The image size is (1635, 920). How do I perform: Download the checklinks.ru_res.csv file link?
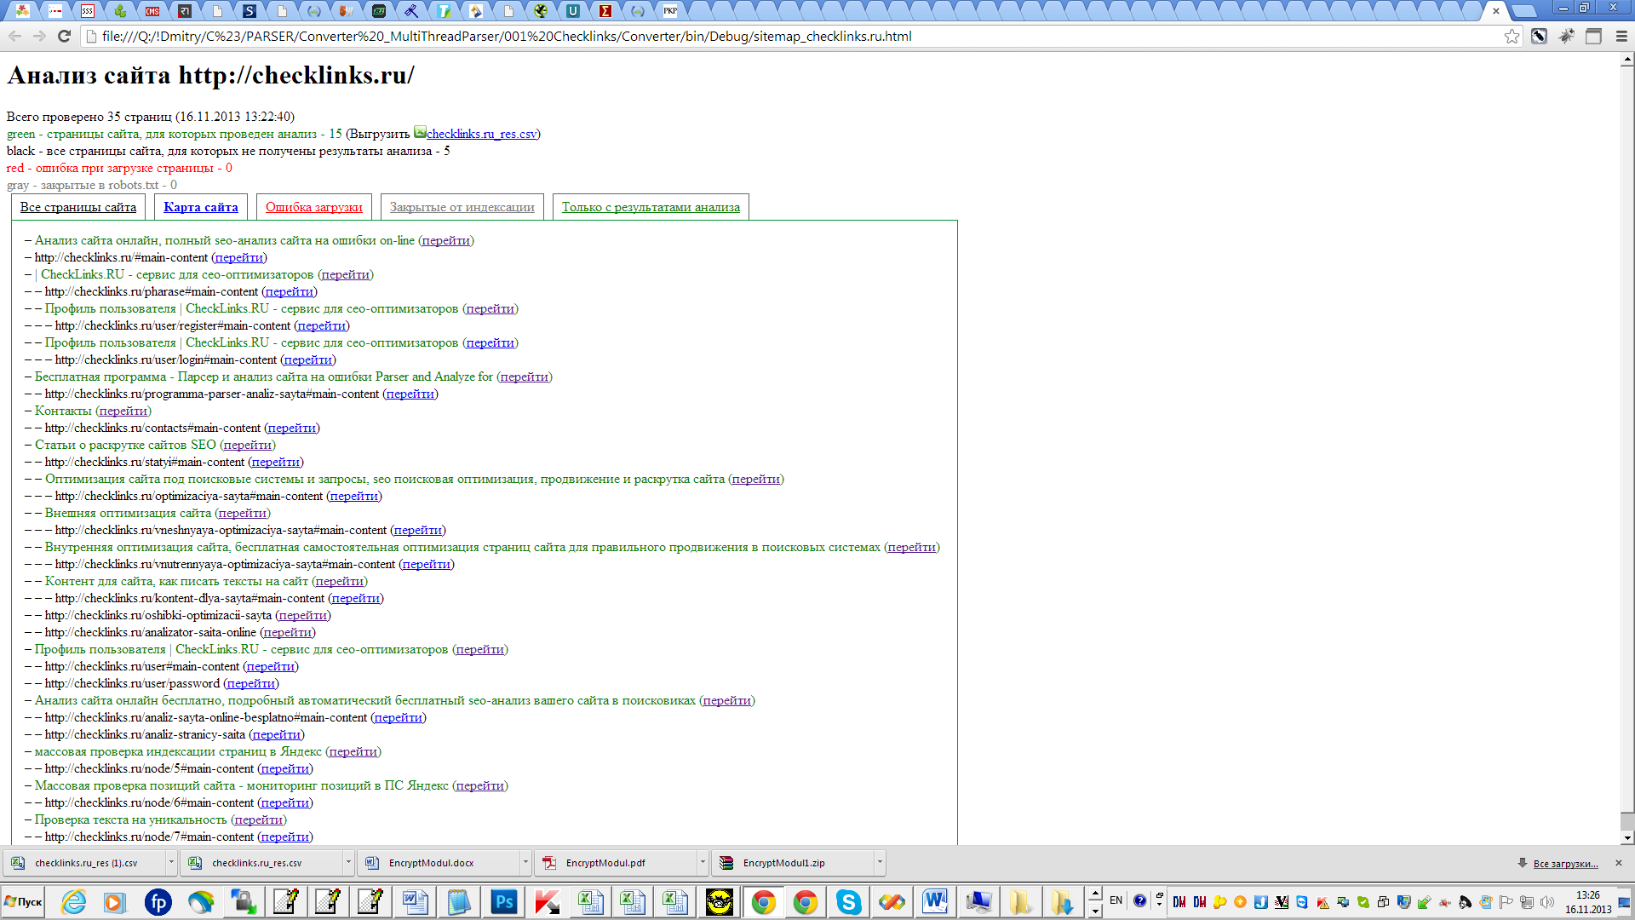481,134
